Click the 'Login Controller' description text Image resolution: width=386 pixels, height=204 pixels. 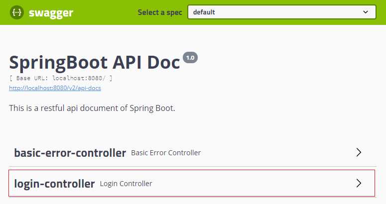(126, 184)
